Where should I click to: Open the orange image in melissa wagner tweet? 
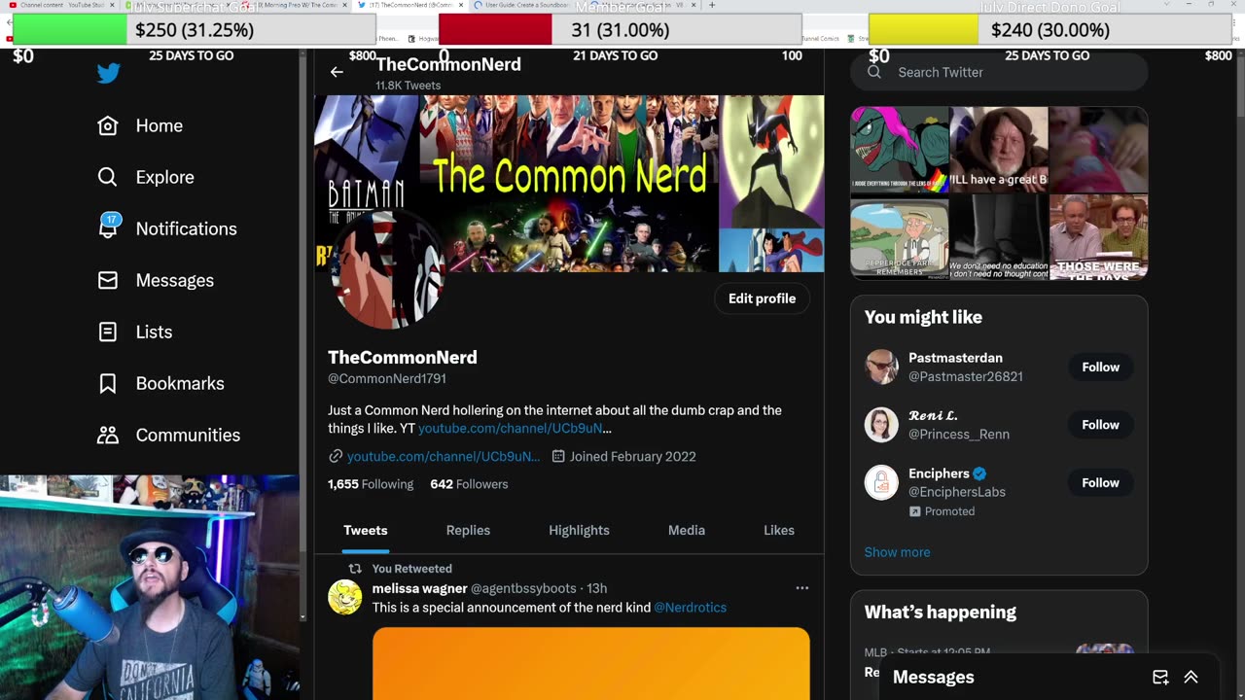tap(590, 663)
